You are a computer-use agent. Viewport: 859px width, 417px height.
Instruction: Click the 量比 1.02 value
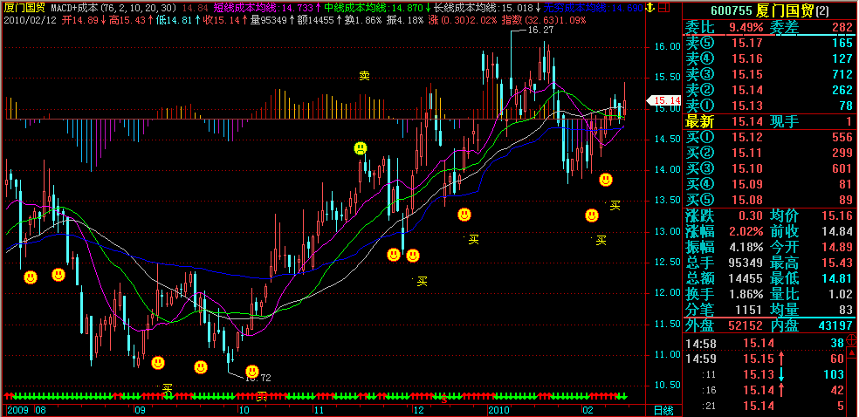click(842, 294)
